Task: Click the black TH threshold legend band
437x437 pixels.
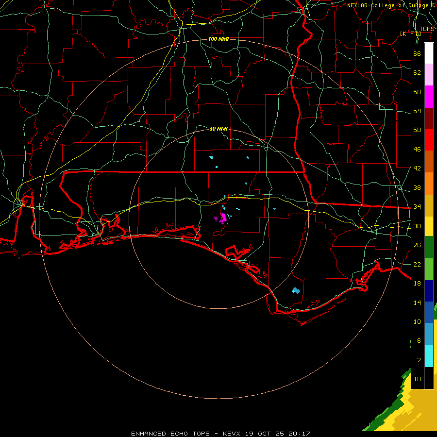Action: pos(429,378)
